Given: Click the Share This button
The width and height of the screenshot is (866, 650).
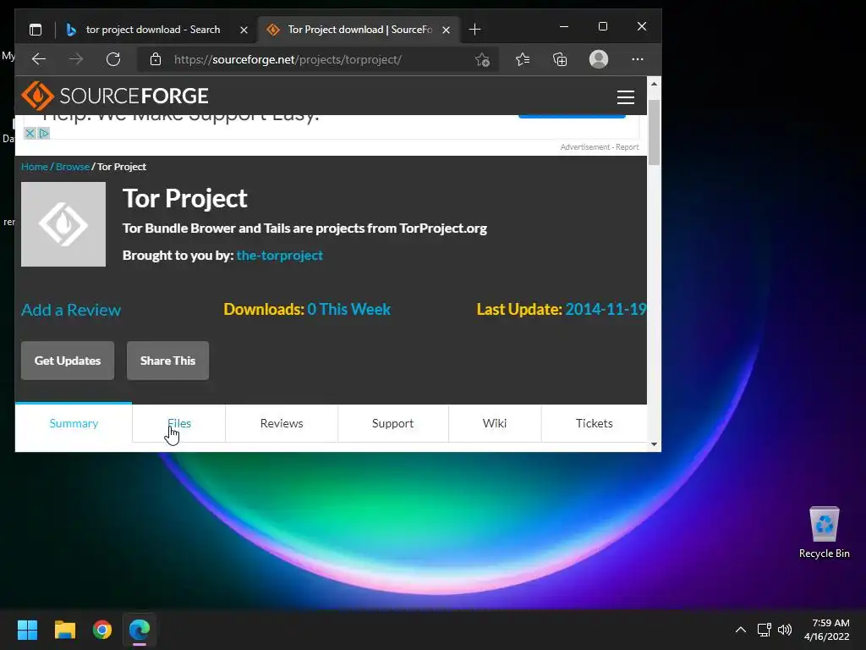Looking at the screenshot, I should 168,361.
